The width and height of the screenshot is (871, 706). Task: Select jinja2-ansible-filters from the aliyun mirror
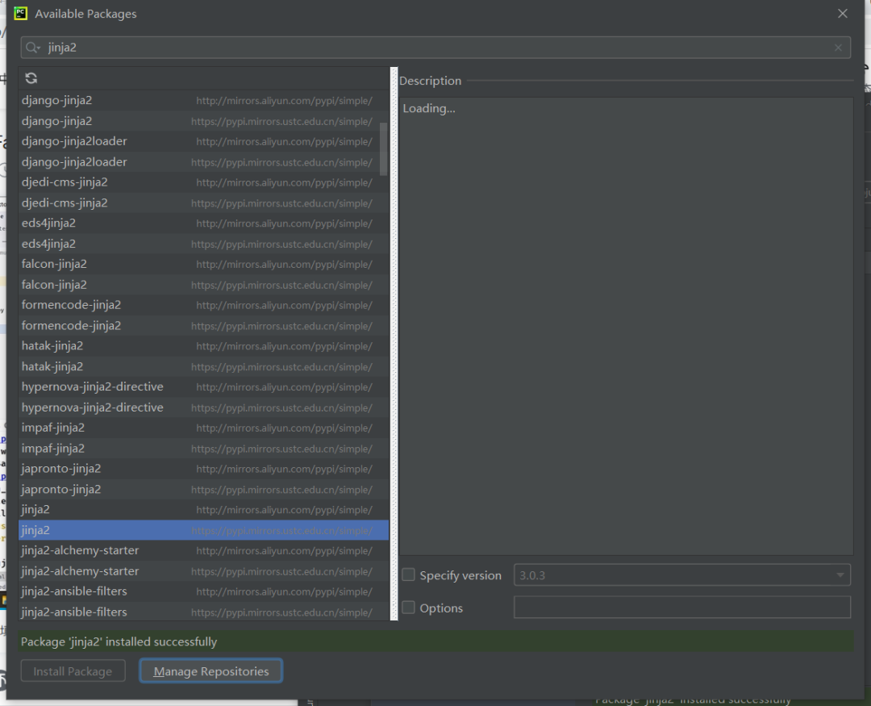click(x=203, y=591)
